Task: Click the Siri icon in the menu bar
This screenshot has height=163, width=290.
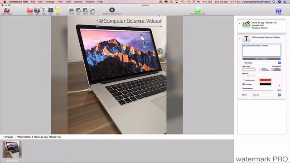Action: (280, 2)
